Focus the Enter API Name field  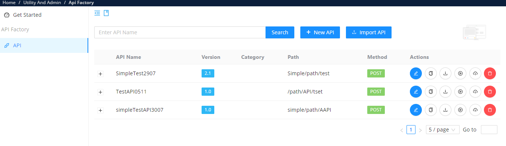click(x=180, y=32)
